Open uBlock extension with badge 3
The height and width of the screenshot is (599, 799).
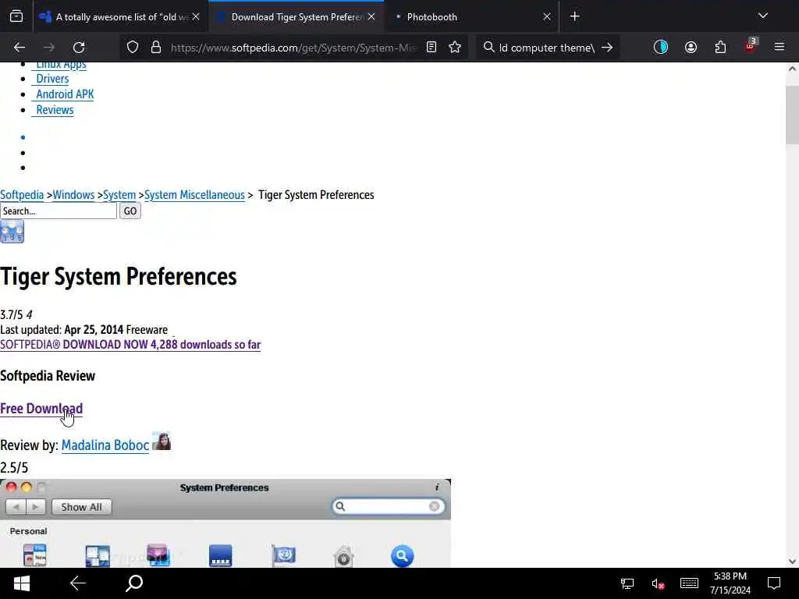coord(751,46)
